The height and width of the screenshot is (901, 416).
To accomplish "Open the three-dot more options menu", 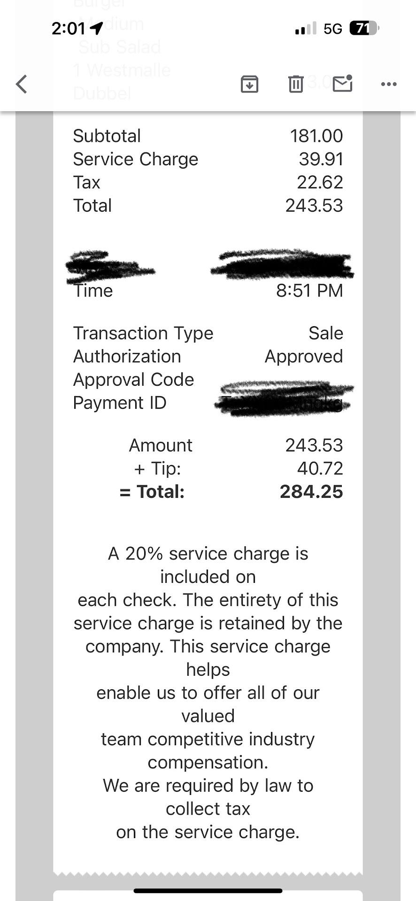I will pyautogui.click(x=389, y=84).
